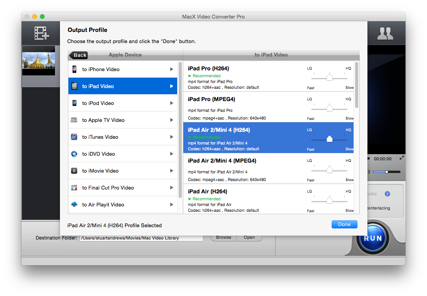Click the Apple TV device icon
This screenshot has width=427, height=296.
[74, 120]
